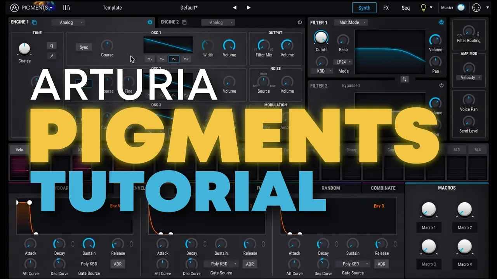The image size is (497, 279).
Task: Open the KBD dropdown under Filter 1
Action: [323, 71]
